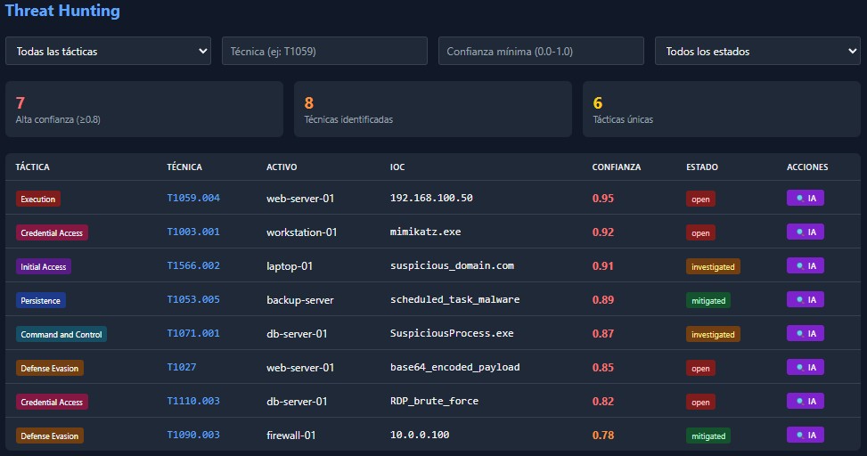Viewport: 867px width, 456px height.
Task: Click the T1003.001 technique link
Action: point(193,232)
